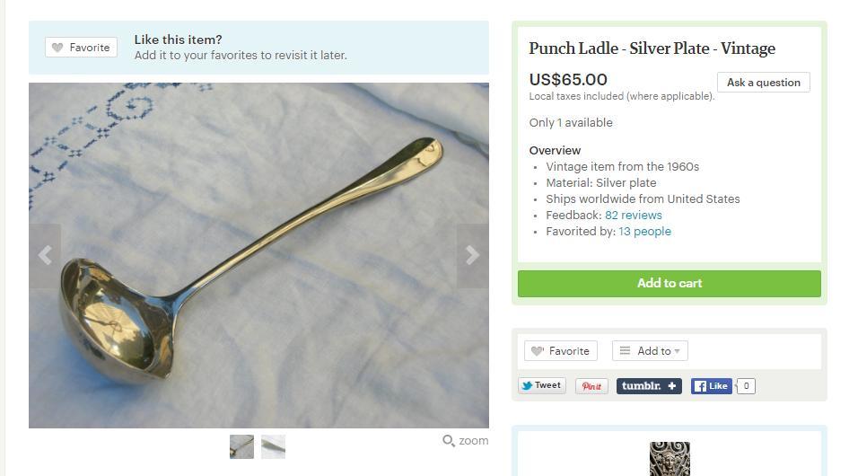Viewport: 849px width, 476px height.
Task: Click the main punch ladle photo
Action: 258,255
